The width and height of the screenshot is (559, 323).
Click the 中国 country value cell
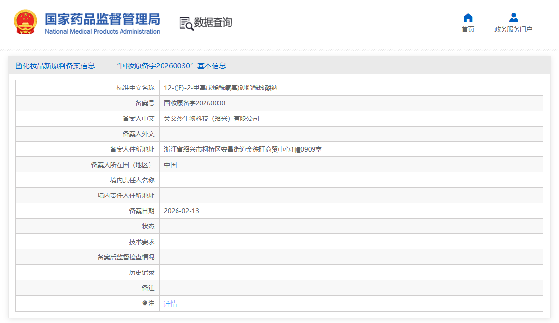tap(170, 165)
